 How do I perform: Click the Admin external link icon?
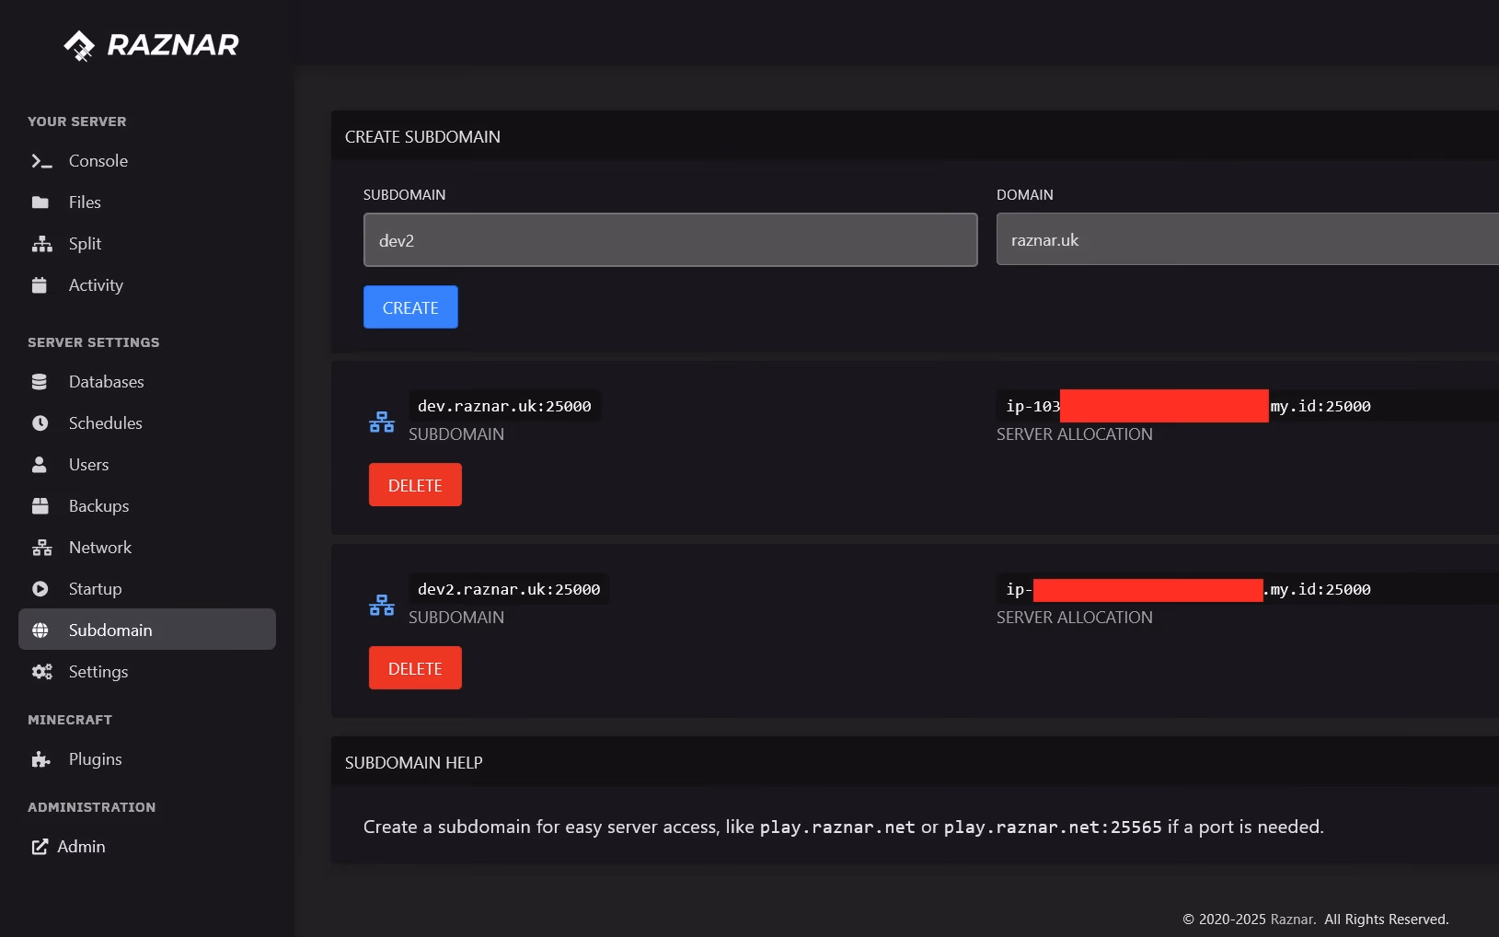pyautogui.click(x=40, y=847)
